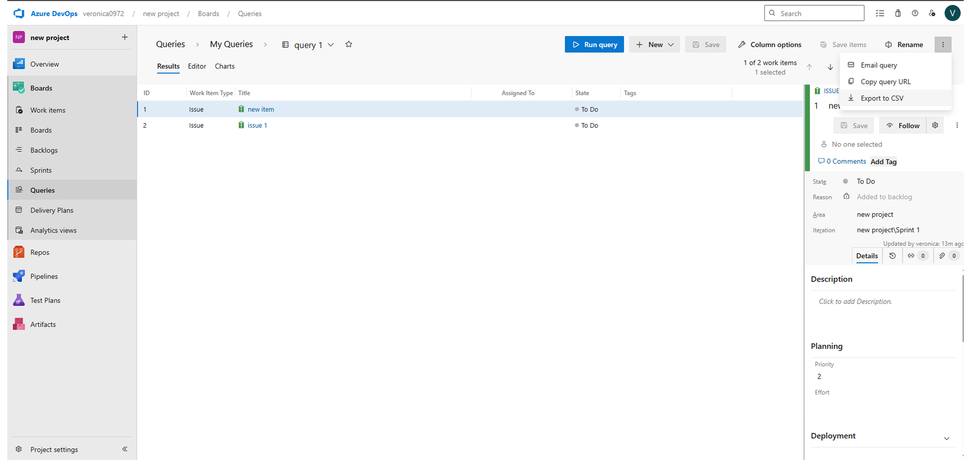The image size is (971, 460).
Task: Open the Help icon in header
Action: (915, 13)
